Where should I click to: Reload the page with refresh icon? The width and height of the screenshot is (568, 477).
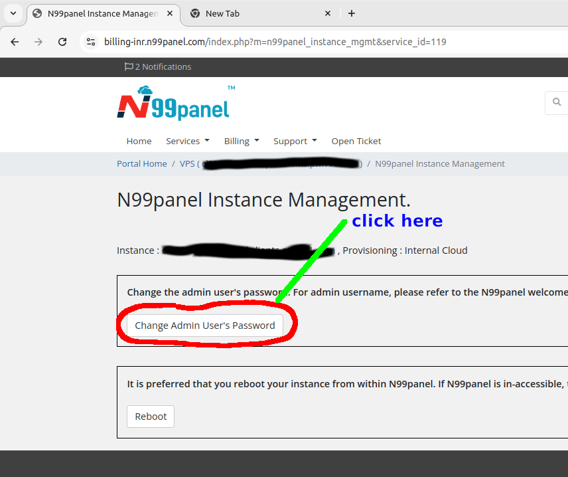click(62, 42)
